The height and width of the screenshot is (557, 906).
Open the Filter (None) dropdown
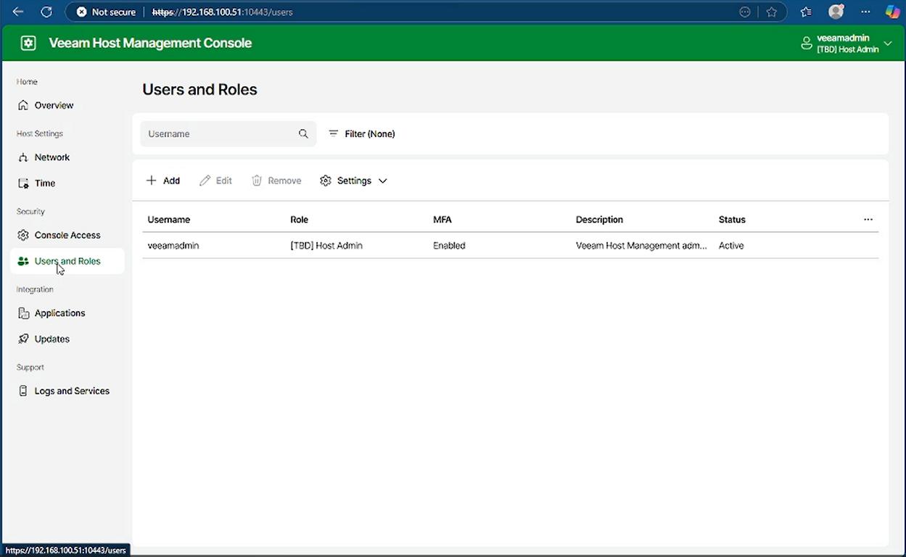pyautogui.click(x=362, y=134)
